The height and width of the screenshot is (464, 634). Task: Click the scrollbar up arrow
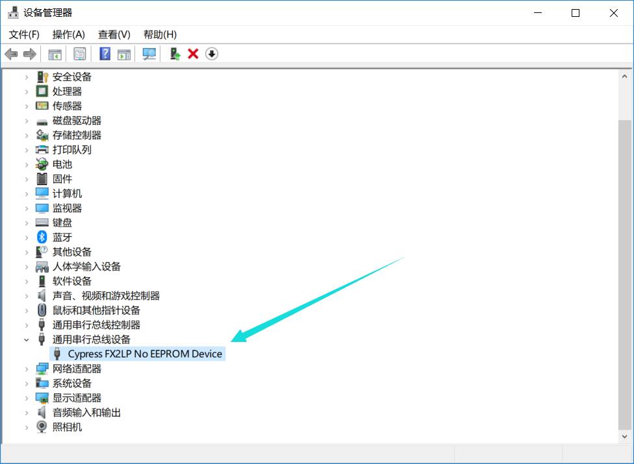(x=624, y=76)
